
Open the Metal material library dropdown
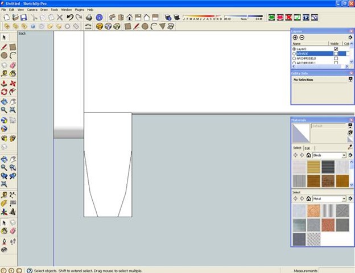[344, 199]
